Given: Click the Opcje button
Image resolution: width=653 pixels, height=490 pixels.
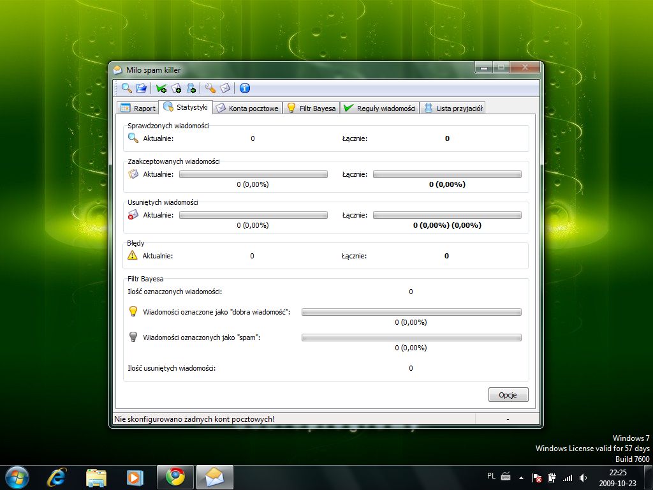Looking at the screenshot, I should (x=508, y=394).
